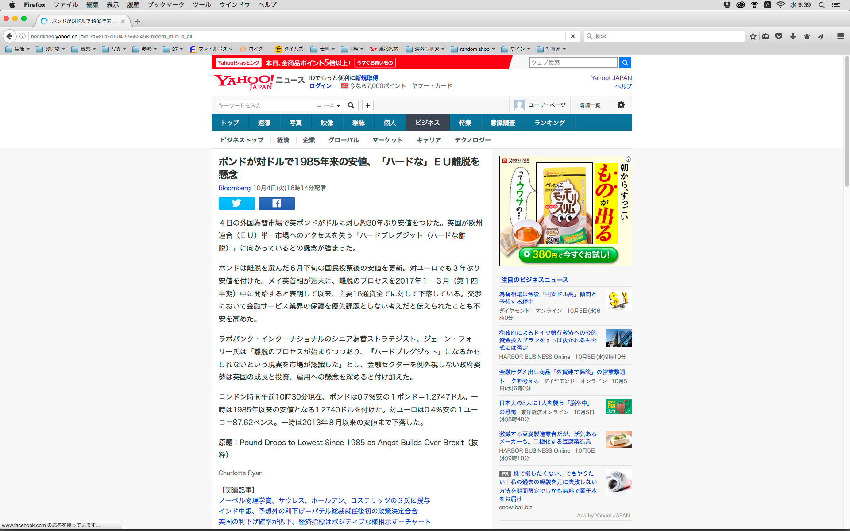Open Firefox downloads arrow icon
Viewport: 850px width, 531px height.
pos(792,36)
